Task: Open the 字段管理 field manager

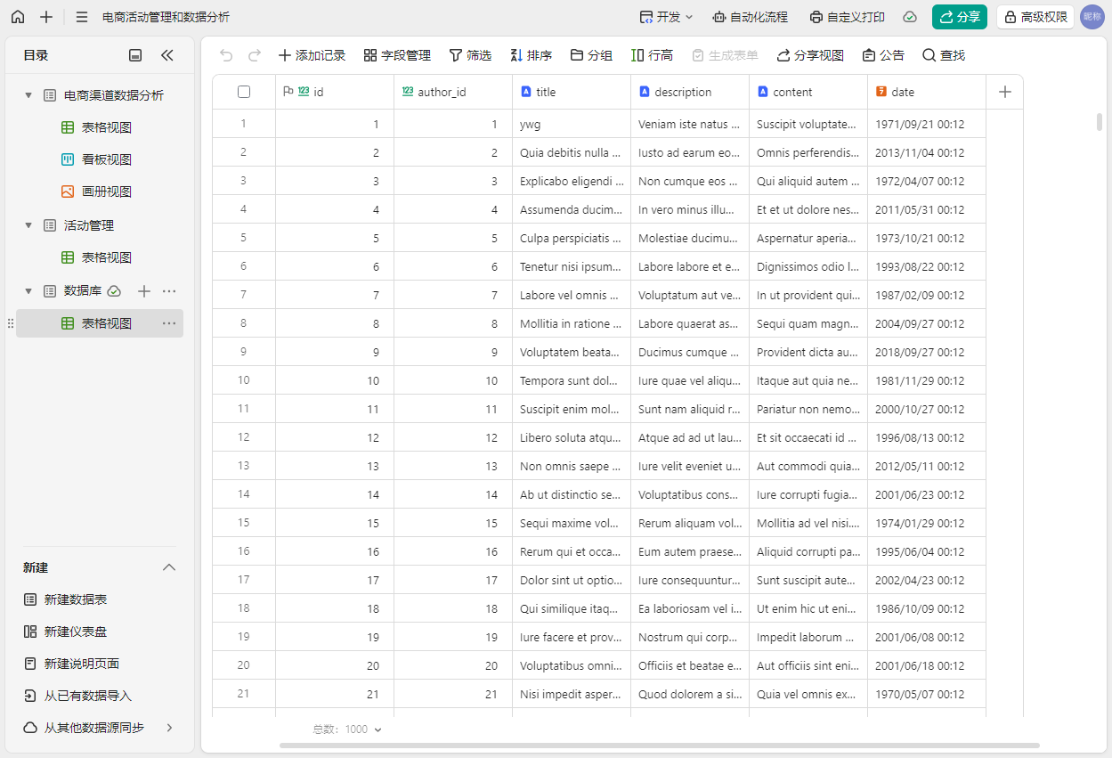Action: pos(397,55)
